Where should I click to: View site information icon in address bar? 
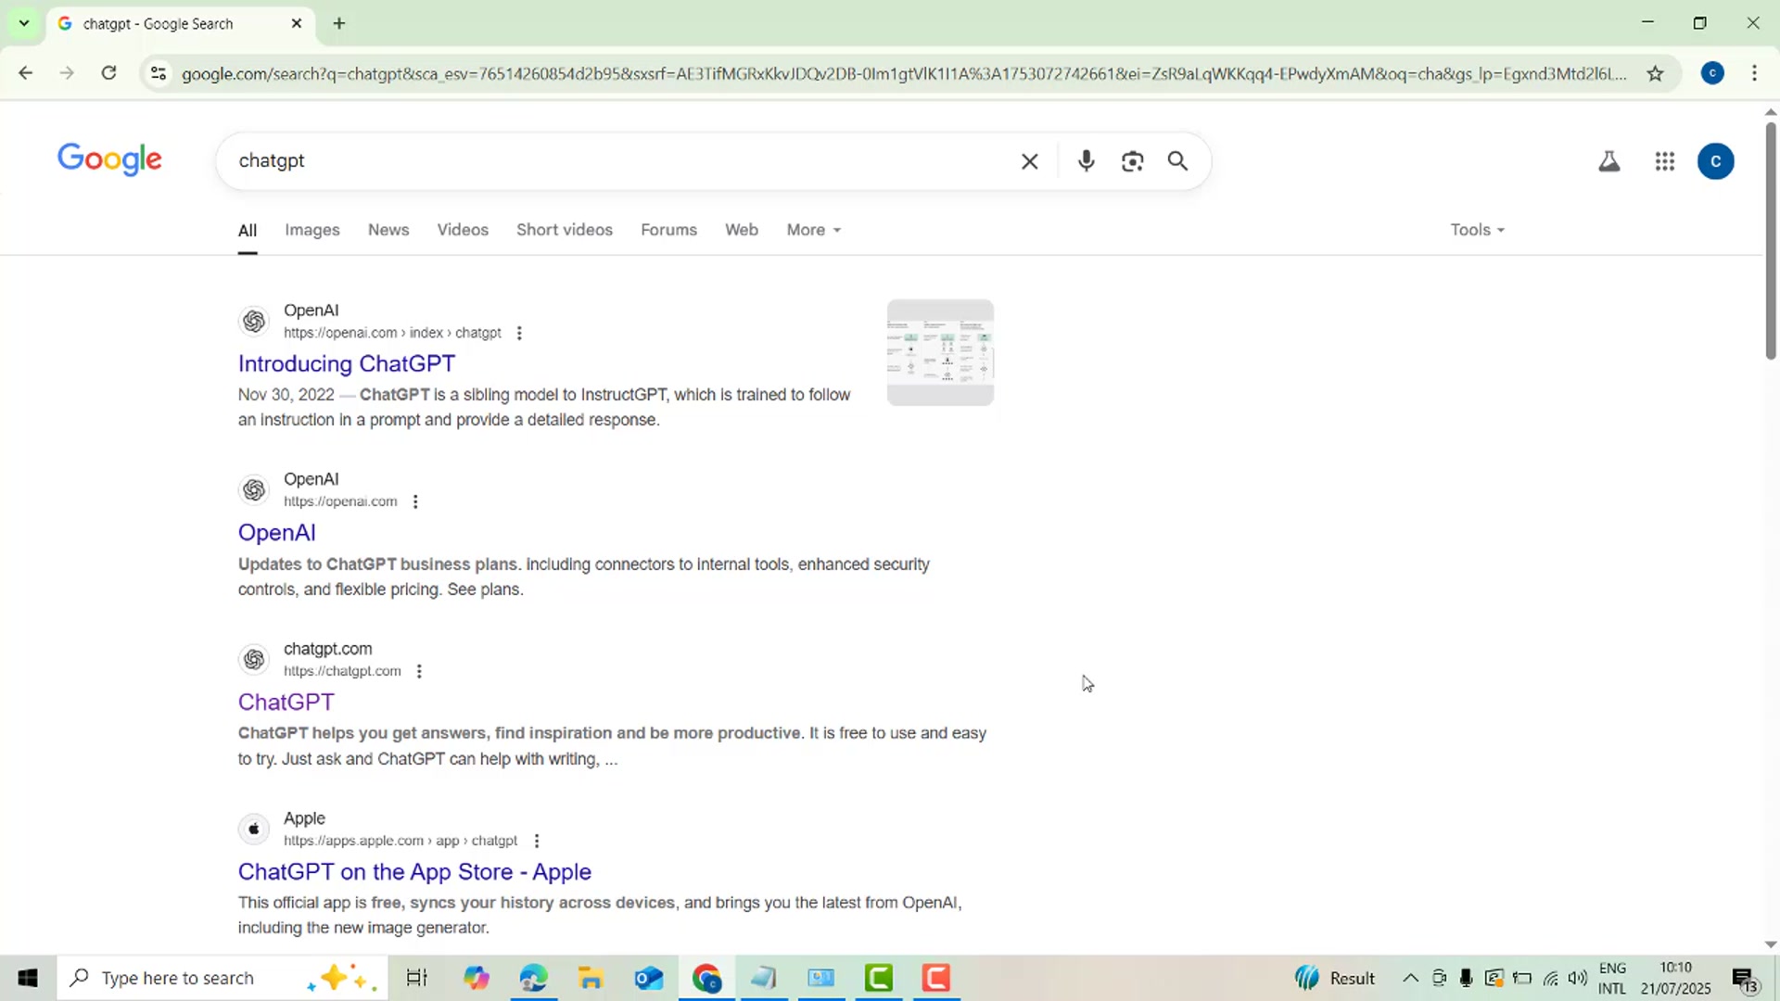click(159, 73)
